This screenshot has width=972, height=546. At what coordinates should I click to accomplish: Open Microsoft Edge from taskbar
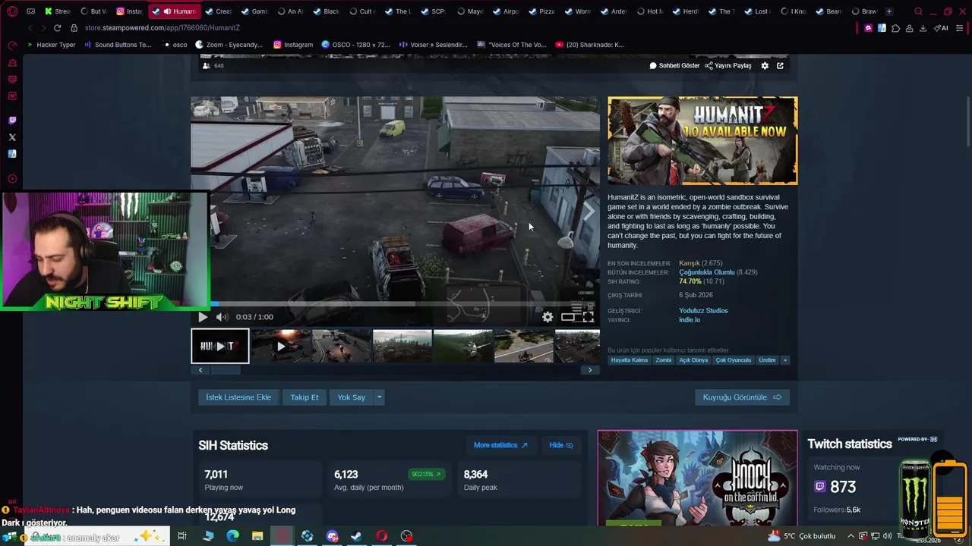pos(232,536)
